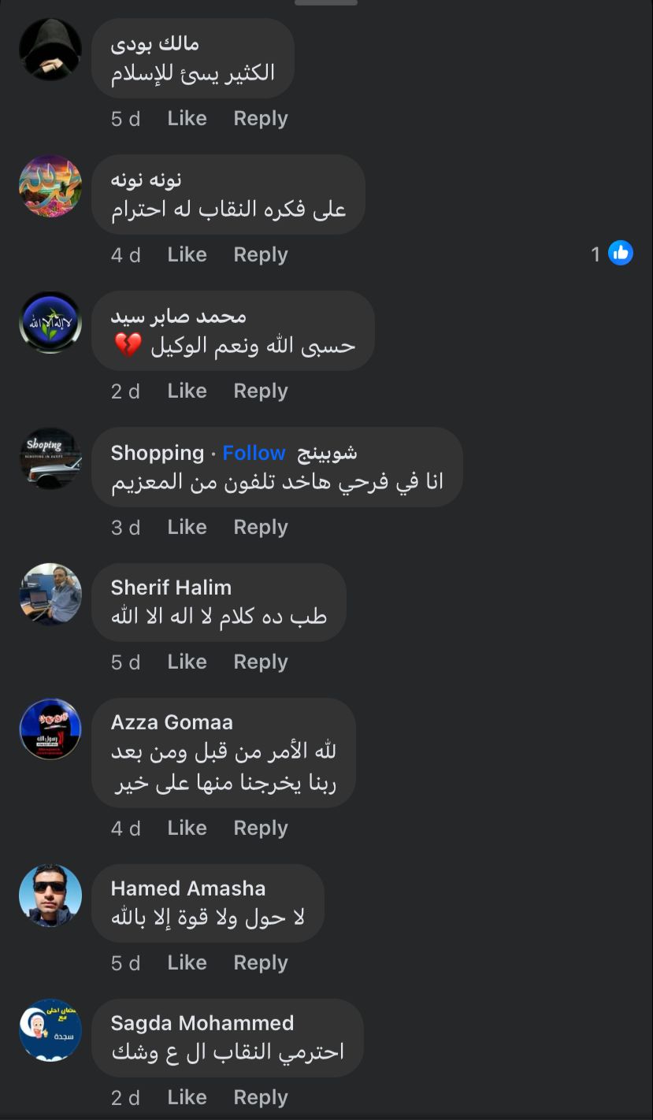
Task: Reply to نونه نونه's comment
Action: click(261, 255)
